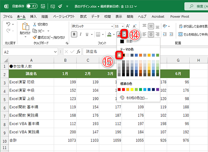
Task: Click the Increase Indent icon
Action: [171, 34]
